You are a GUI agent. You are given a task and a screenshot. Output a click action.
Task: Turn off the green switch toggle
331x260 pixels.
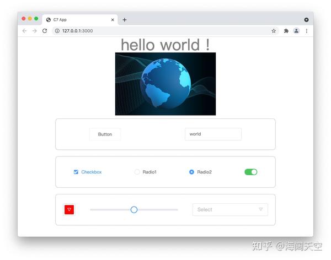click(251, 172)
